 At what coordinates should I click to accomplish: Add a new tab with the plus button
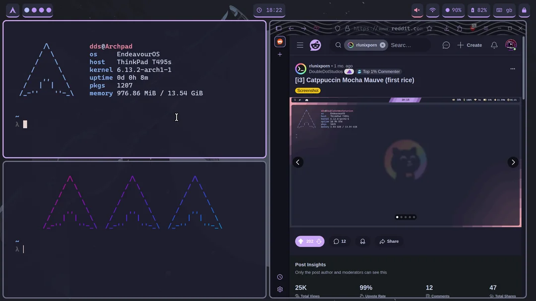(x=280, y=54)
